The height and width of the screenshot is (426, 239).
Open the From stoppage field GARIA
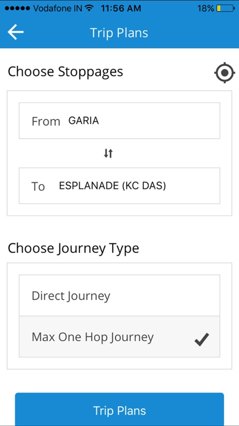pyautogui.click(x=119, y=120)
